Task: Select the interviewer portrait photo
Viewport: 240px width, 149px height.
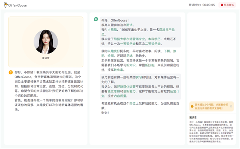Action: pyautogui.click(x=46, y=42)
